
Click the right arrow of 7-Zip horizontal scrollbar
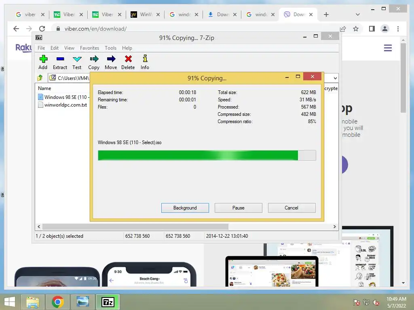[334, 226]
